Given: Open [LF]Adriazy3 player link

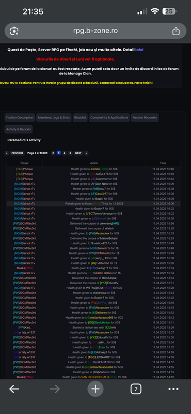Looking at the screenshot, I should tap(100, 352).
